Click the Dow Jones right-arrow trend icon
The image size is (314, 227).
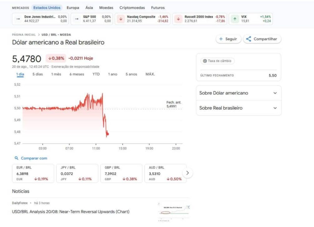pos(18,19)
